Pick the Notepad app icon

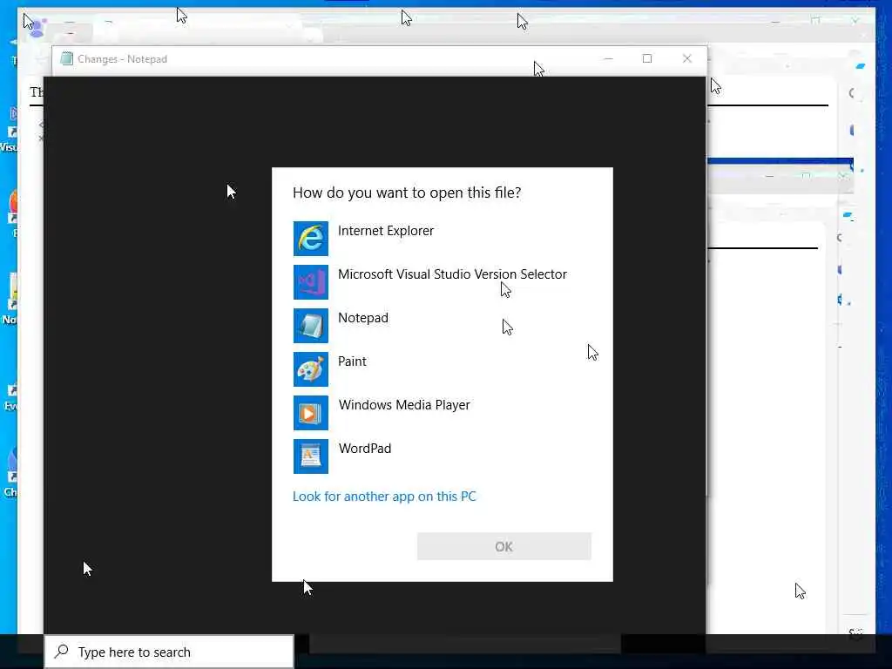pos(311,326)
